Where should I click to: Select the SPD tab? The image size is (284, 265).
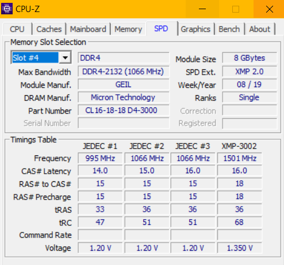click(162, 29)
